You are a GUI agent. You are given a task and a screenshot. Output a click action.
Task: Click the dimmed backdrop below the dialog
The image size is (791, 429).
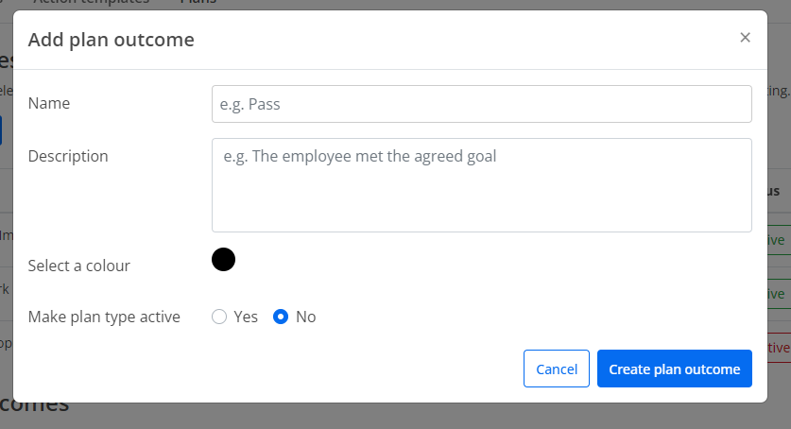[x=395, y=417]
